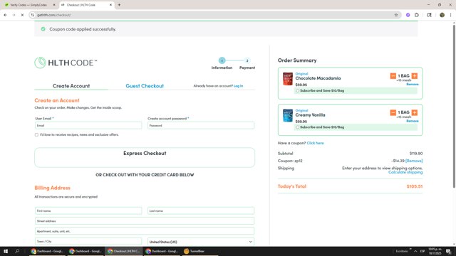
Task: Open the Chrome profile avatar
Action: pyautogui.click(x=442, y=15)
